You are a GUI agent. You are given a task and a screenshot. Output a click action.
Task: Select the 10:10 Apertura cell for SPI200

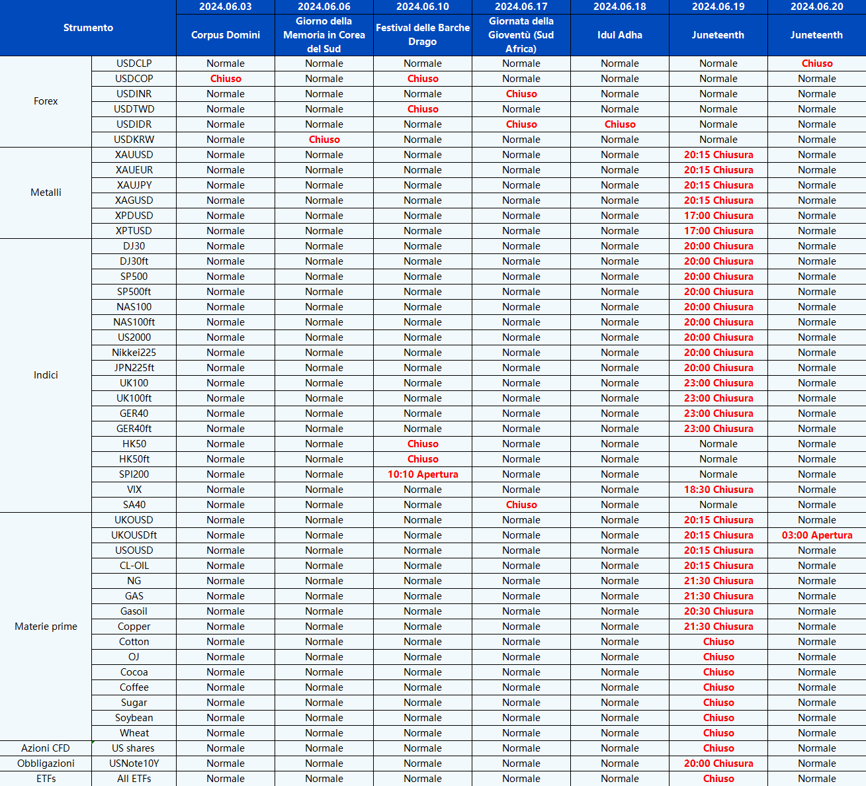pos(423,474)
